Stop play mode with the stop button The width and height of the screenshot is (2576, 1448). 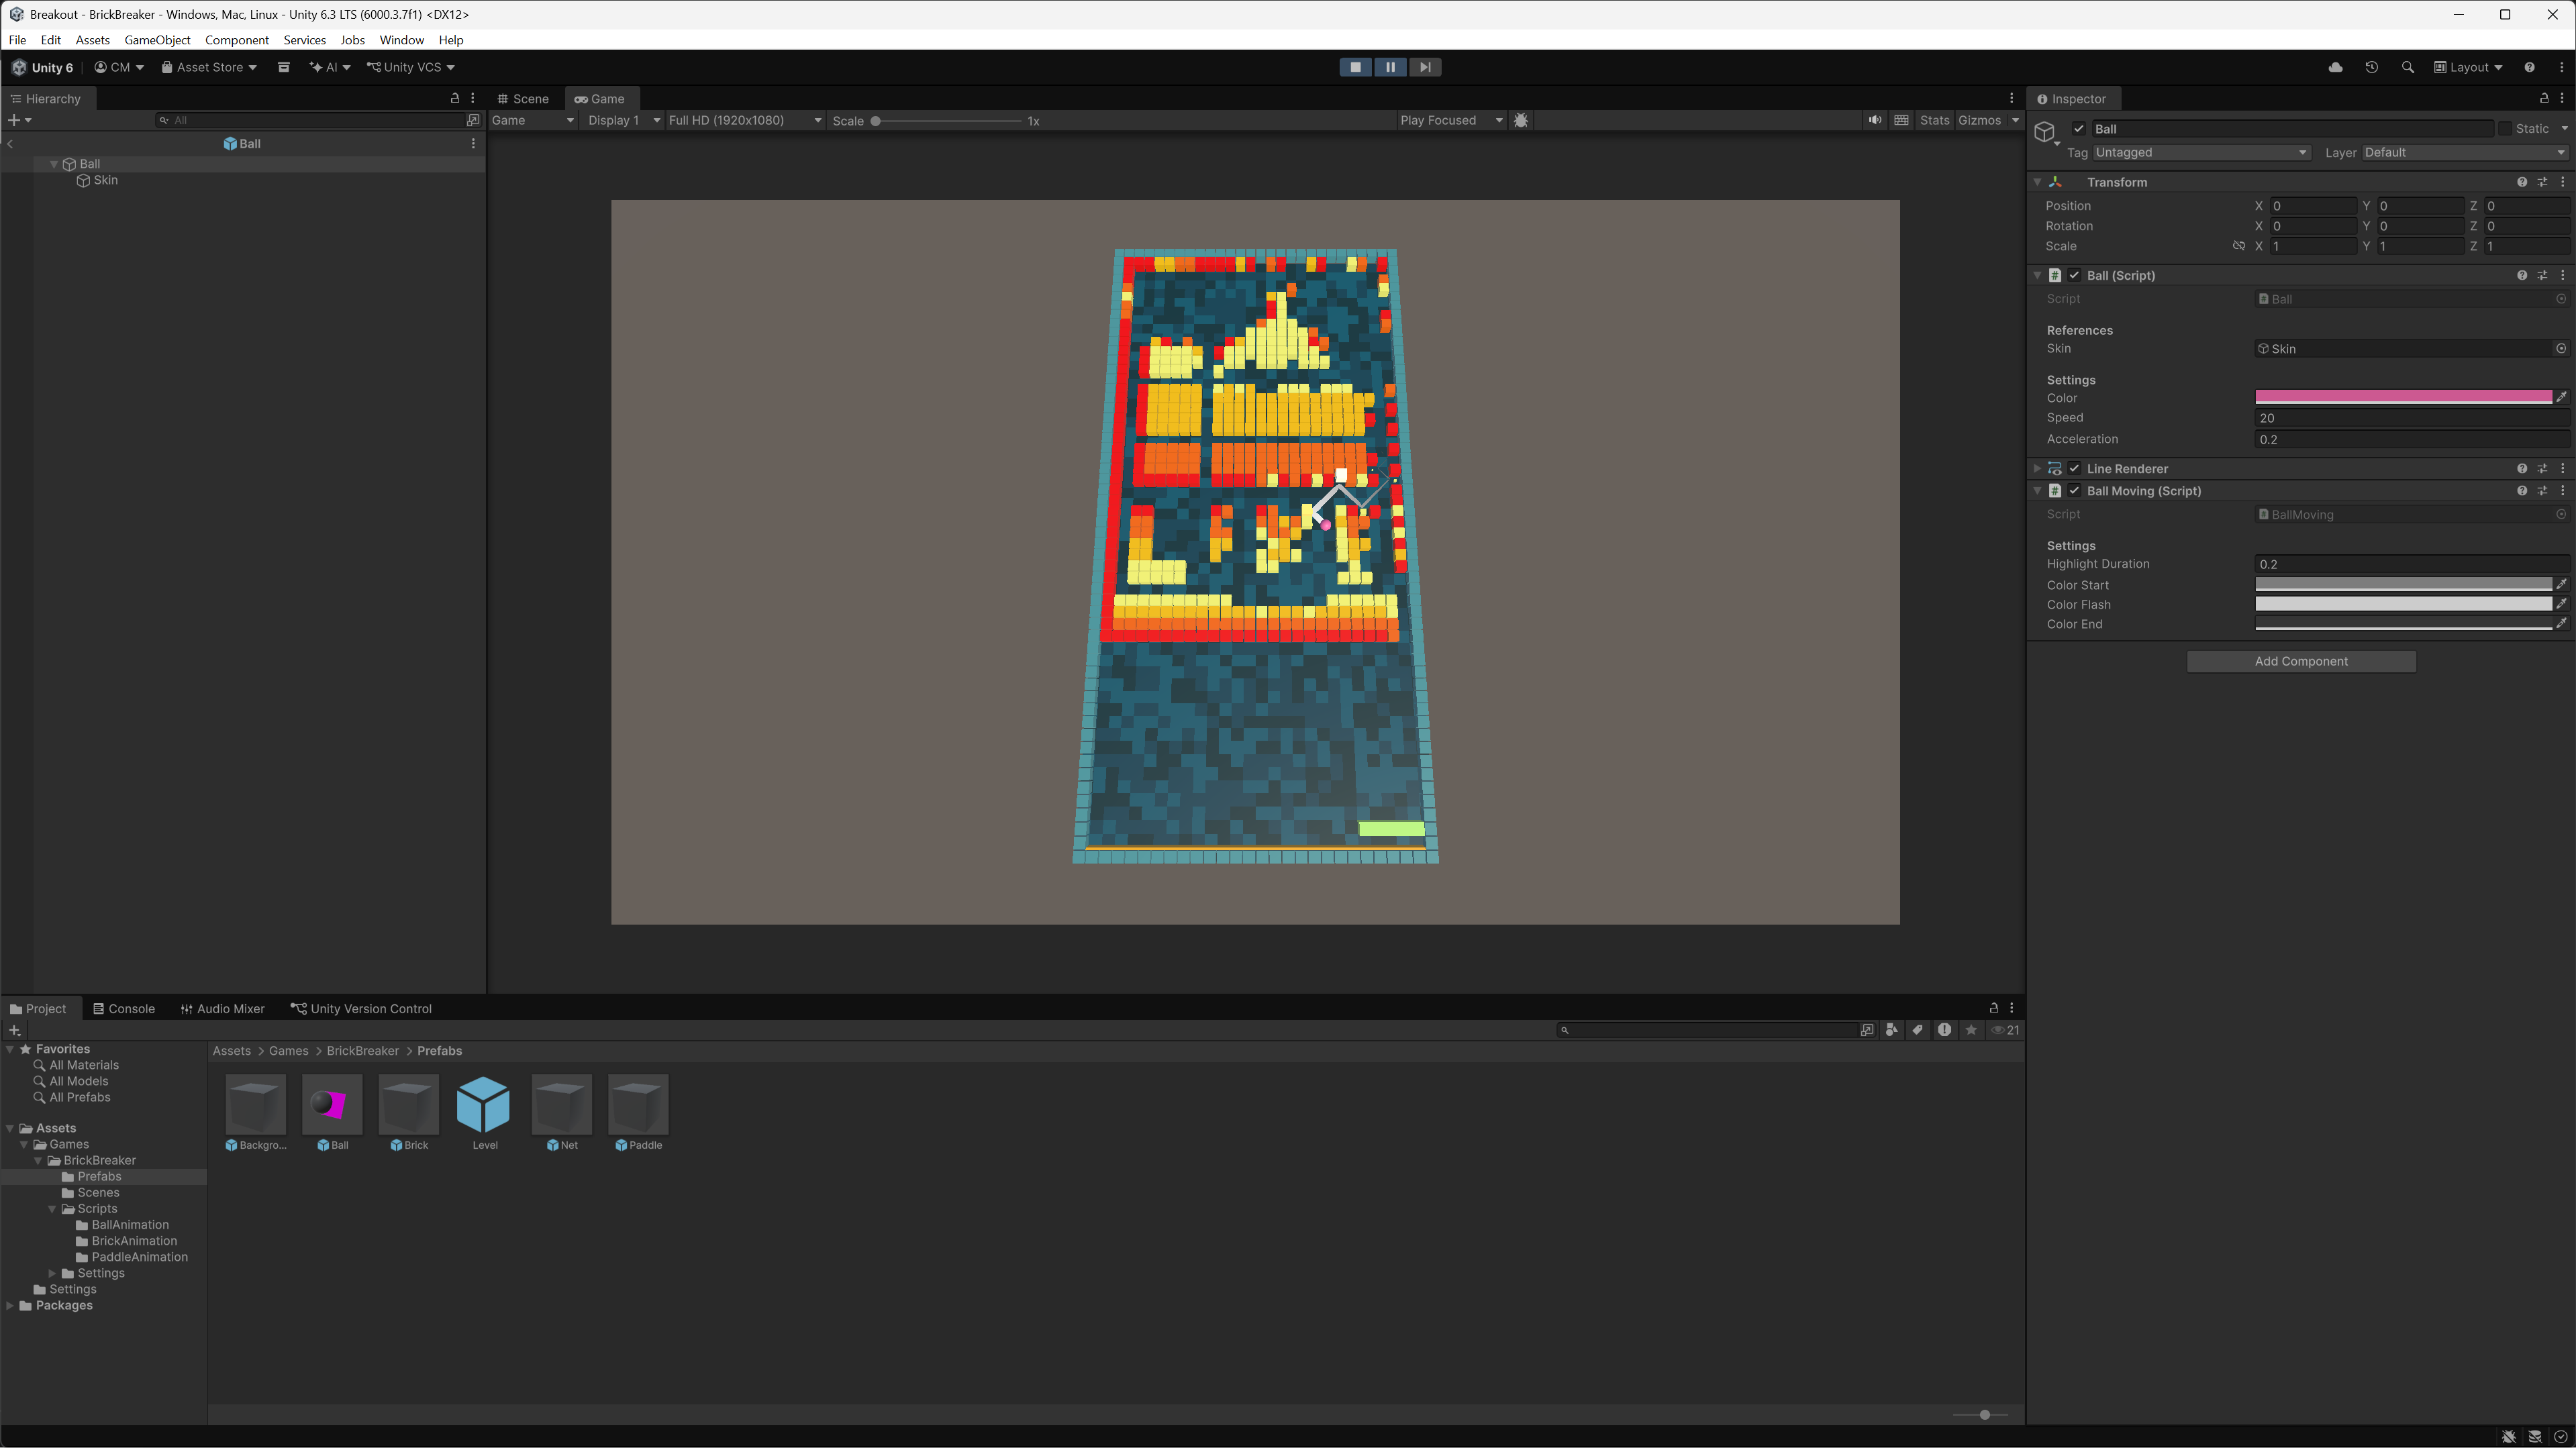point(1355,67)
